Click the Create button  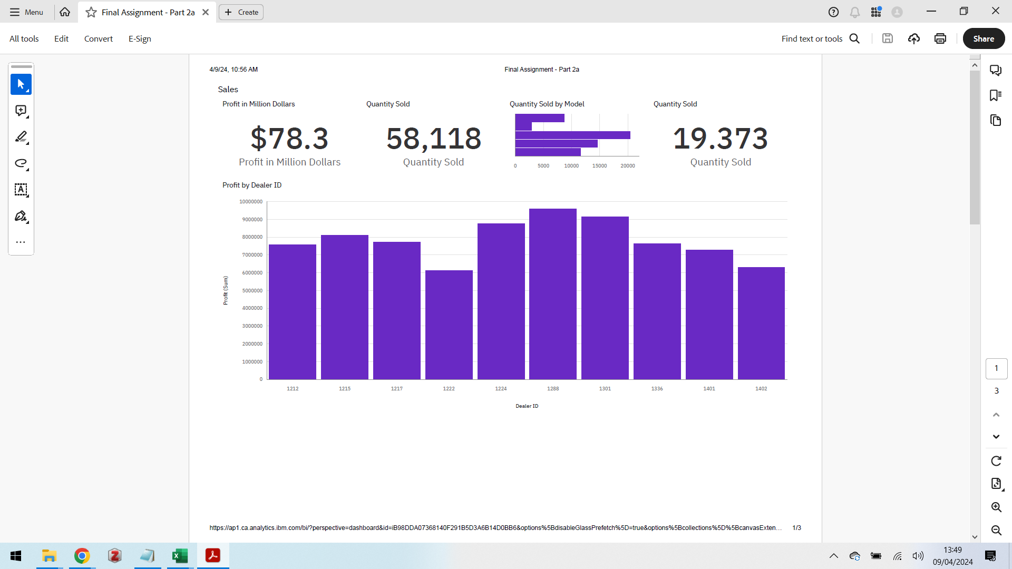240,12
